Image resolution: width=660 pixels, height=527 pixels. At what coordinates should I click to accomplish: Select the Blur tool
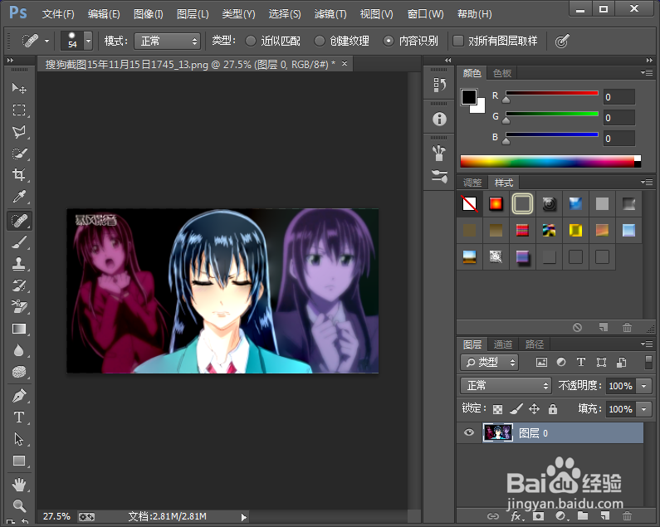(x=19, y=350)
